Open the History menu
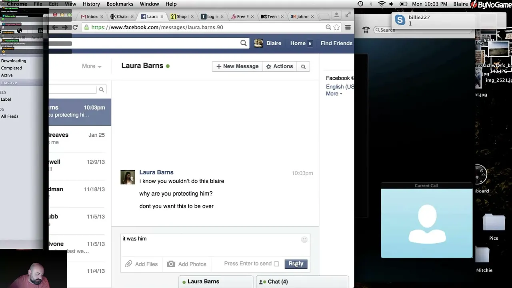The width and height of the screenshot is (512, 288). pyautogui.click(x=91, y=4)
